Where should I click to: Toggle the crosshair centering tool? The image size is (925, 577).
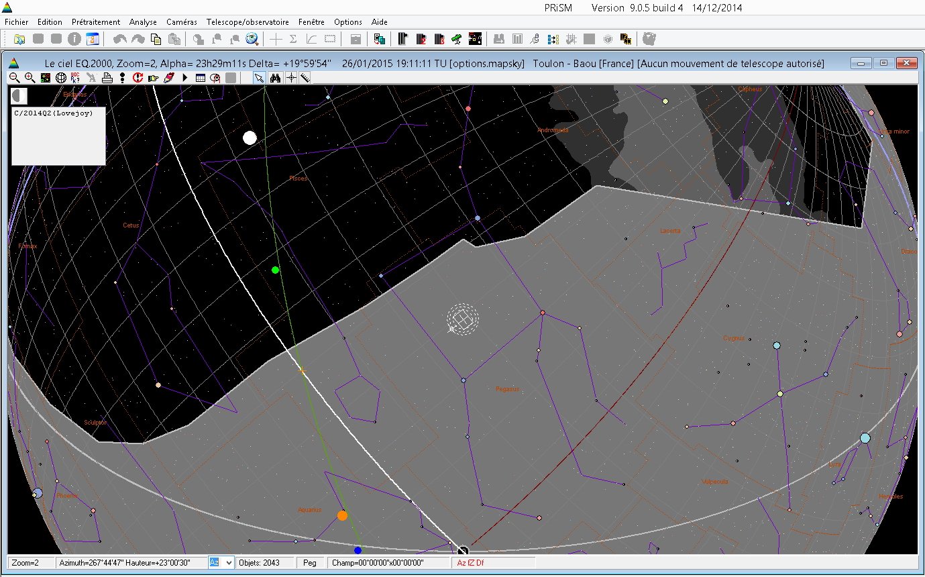(290, 78)
